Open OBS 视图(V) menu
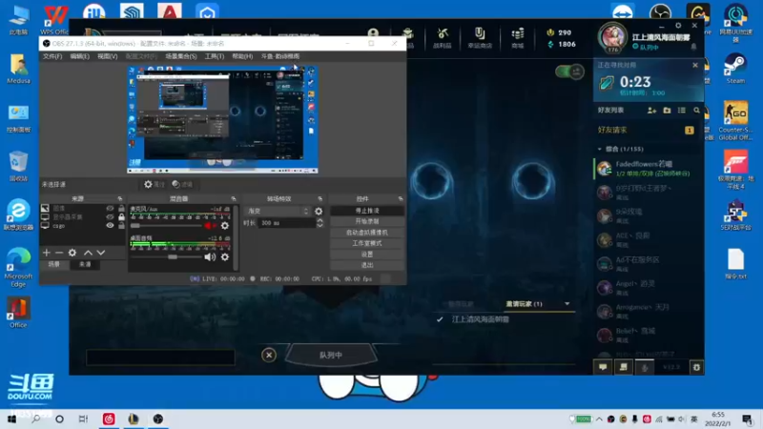 pyautogui.click(x=107, y=56)
